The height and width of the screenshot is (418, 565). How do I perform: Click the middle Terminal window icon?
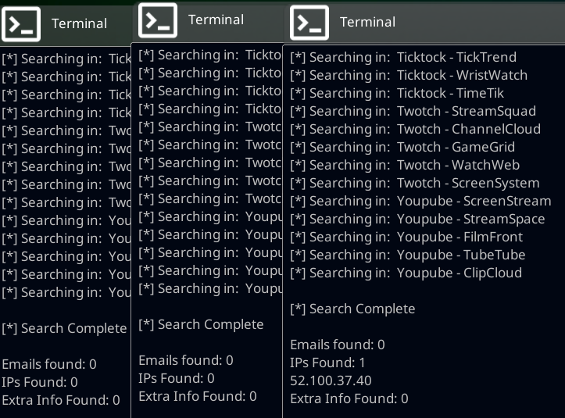[x=158, y=20]
